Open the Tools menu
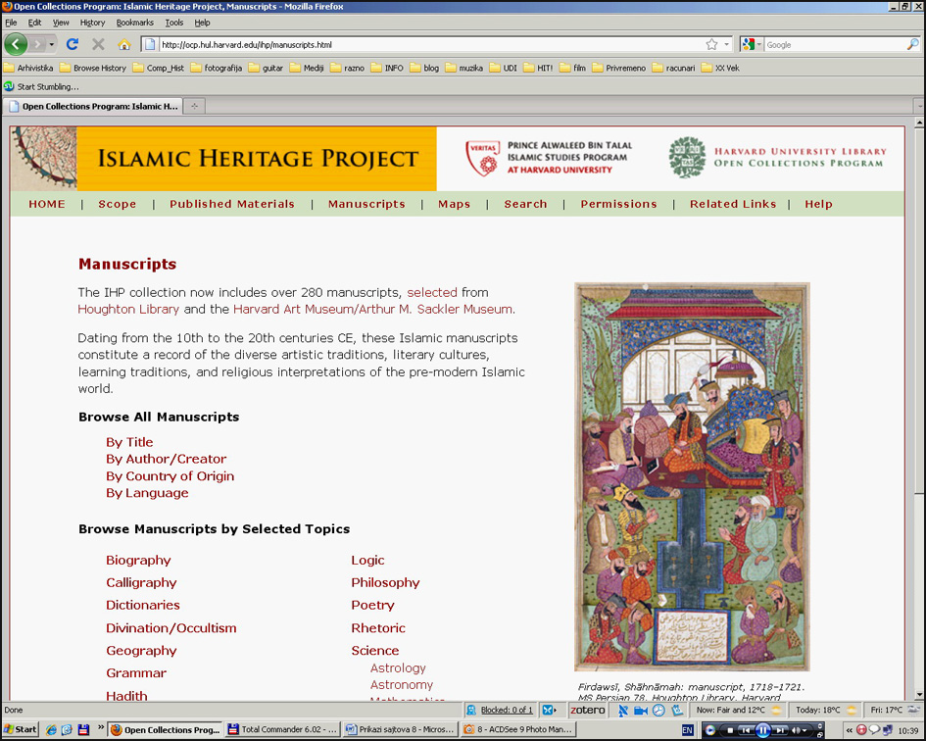Viewport: 926px width, 741px height. point(173,22)
